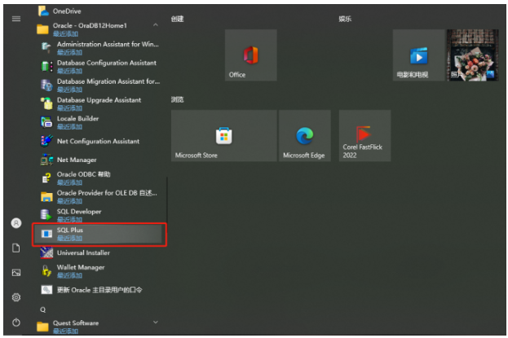The height and width of the screenshot is (338, 508).
Task: Click the OneDrive app icon
Action: point(43,11)
